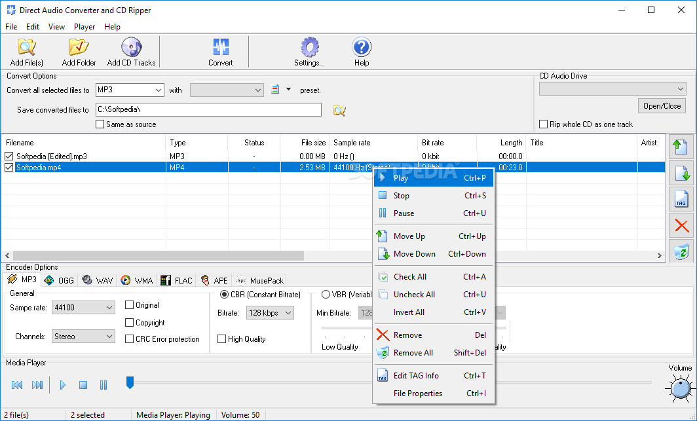Open the Bitrate 128 kbps dropdown
Viewport: 697px width, 421px height.
click(270, 313)
